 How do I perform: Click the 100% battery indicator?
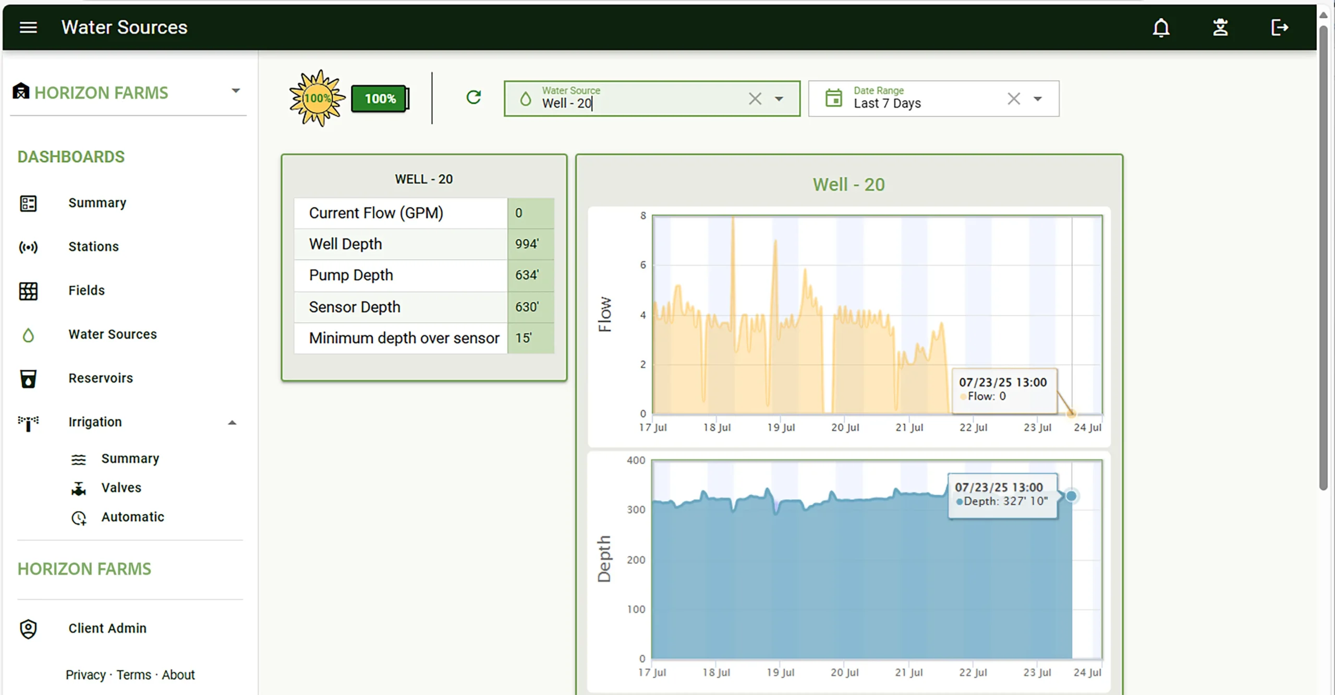[380, 98]
